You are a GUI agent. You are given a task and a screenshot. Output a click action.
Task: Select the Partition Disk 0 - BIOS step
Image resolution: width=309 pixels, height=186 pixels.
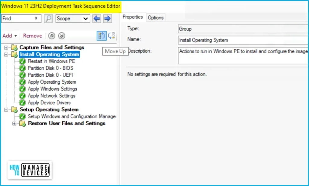coord(51,68)
